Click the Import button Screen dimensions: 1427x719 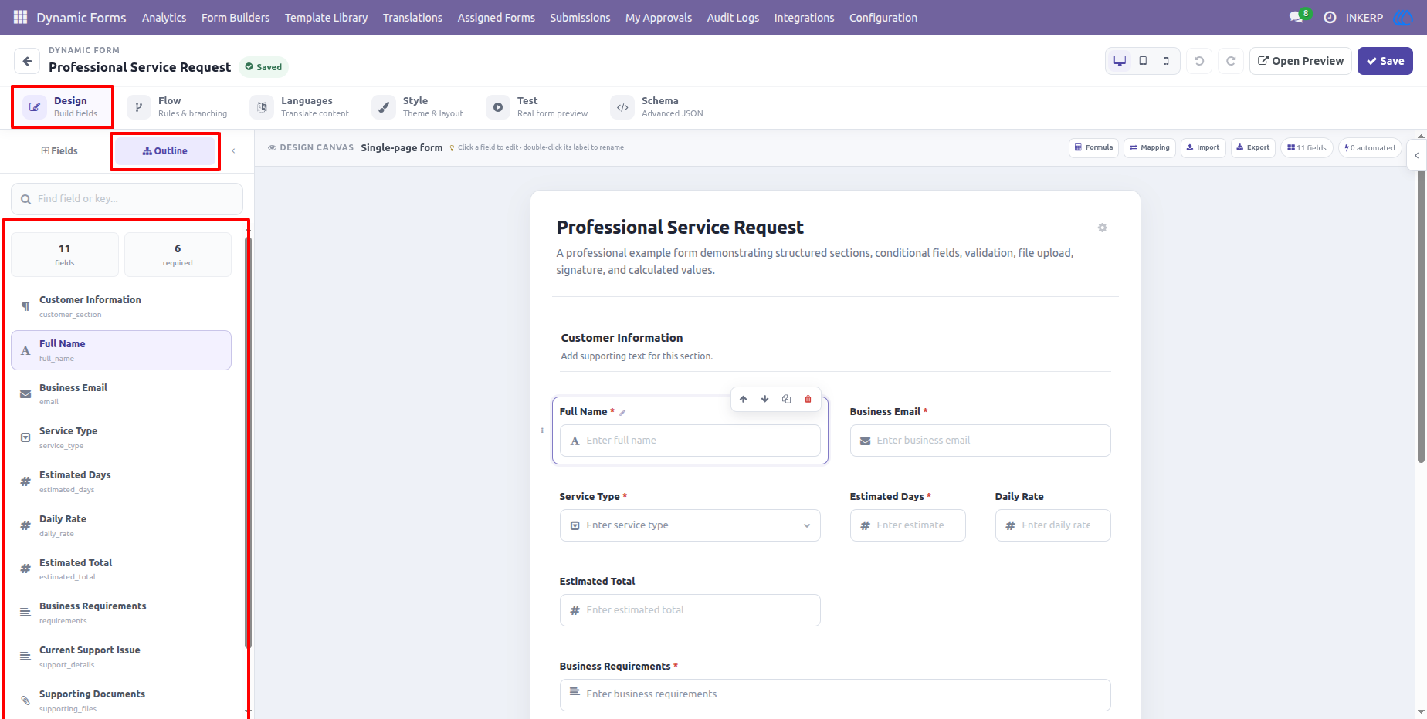1203,147
